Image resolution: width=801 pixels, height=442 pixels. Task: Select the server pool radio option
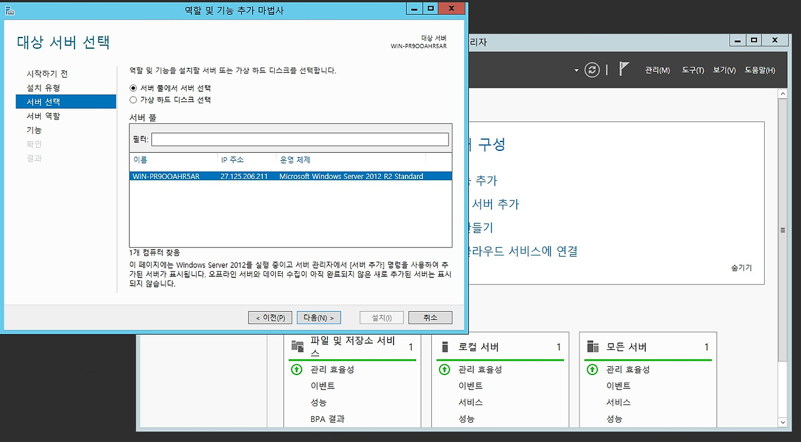(133, 88)
